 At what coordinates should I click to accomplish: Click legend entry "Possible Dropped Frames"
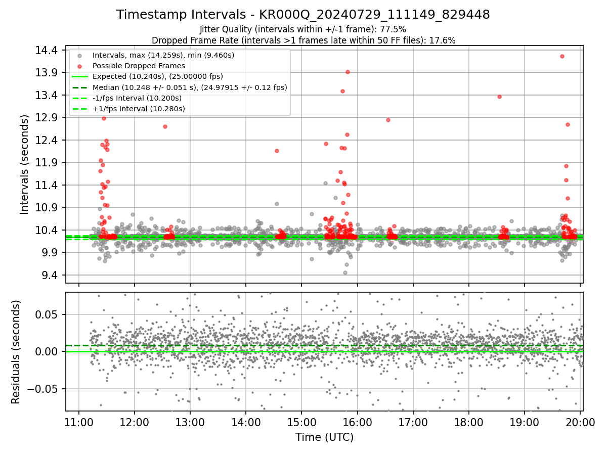click(x=139, y=66)
